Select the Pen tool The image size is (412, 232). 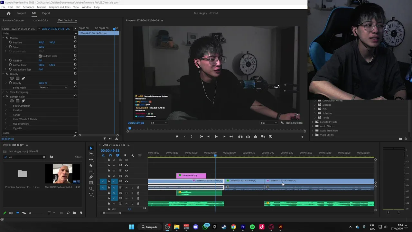(x=91, y=177)
